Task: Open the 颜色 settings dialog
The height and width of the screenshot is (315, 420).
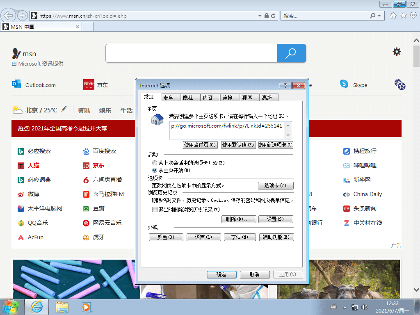Action: [x=166, y=237]
